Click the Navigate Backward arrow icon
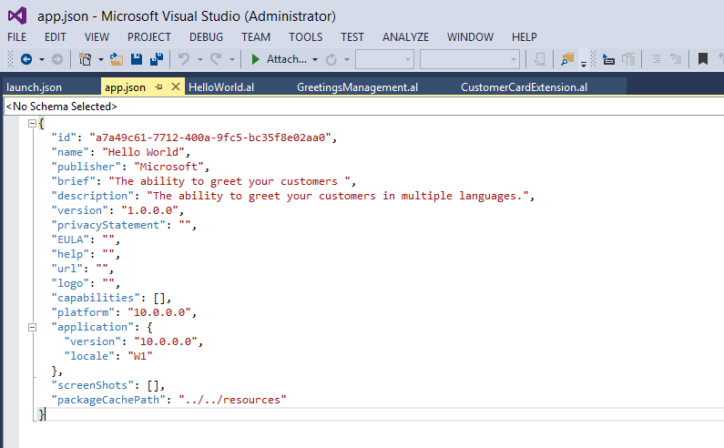 click(x=26, y=59)
